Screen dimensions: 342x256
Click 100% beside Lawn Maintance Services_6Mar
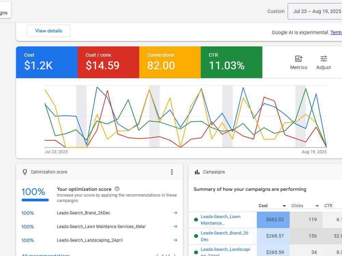[27, 227]
